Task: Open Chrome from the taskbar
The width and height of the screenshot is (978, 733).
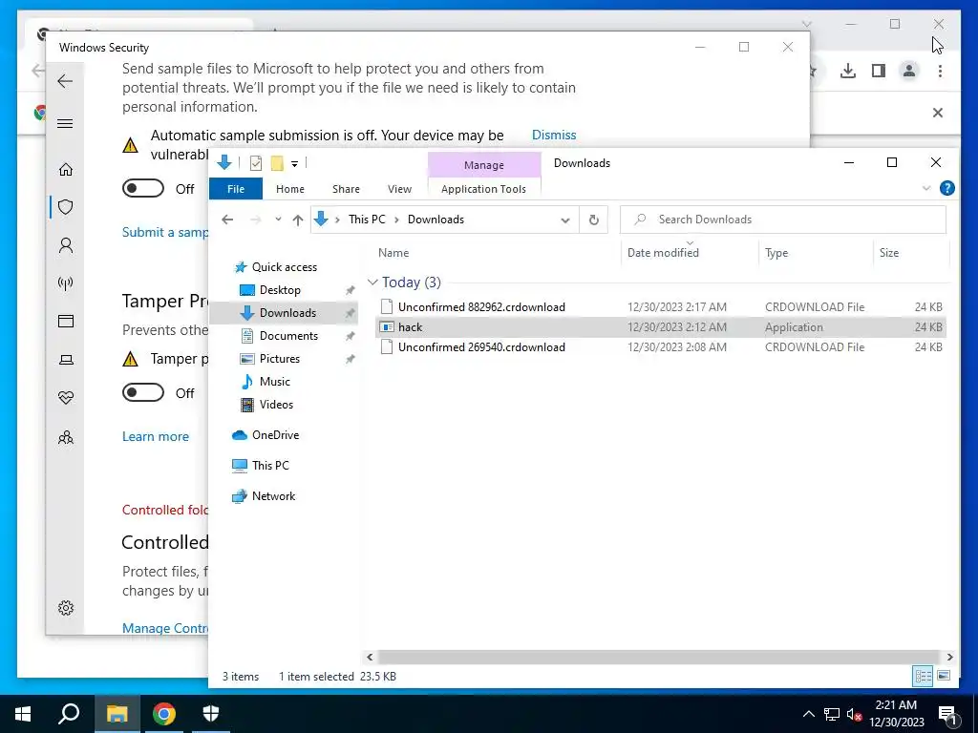Action: click(x=164, y=714)
